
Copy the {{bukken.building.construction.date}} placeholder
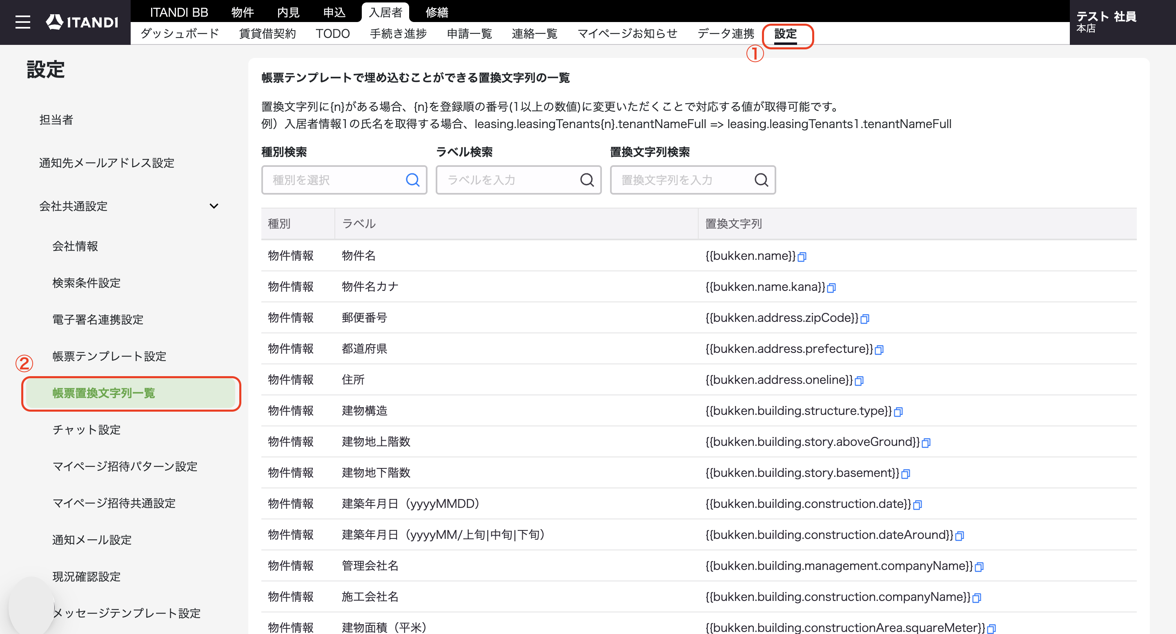click(918, 505)
